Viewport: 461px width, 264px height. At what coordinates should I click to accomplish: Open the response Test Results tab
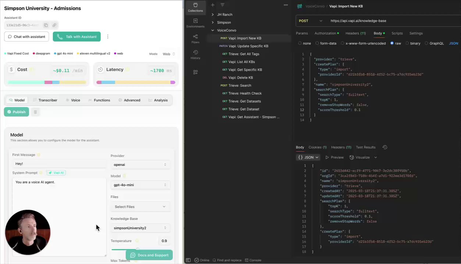click(x=365, y=147)
